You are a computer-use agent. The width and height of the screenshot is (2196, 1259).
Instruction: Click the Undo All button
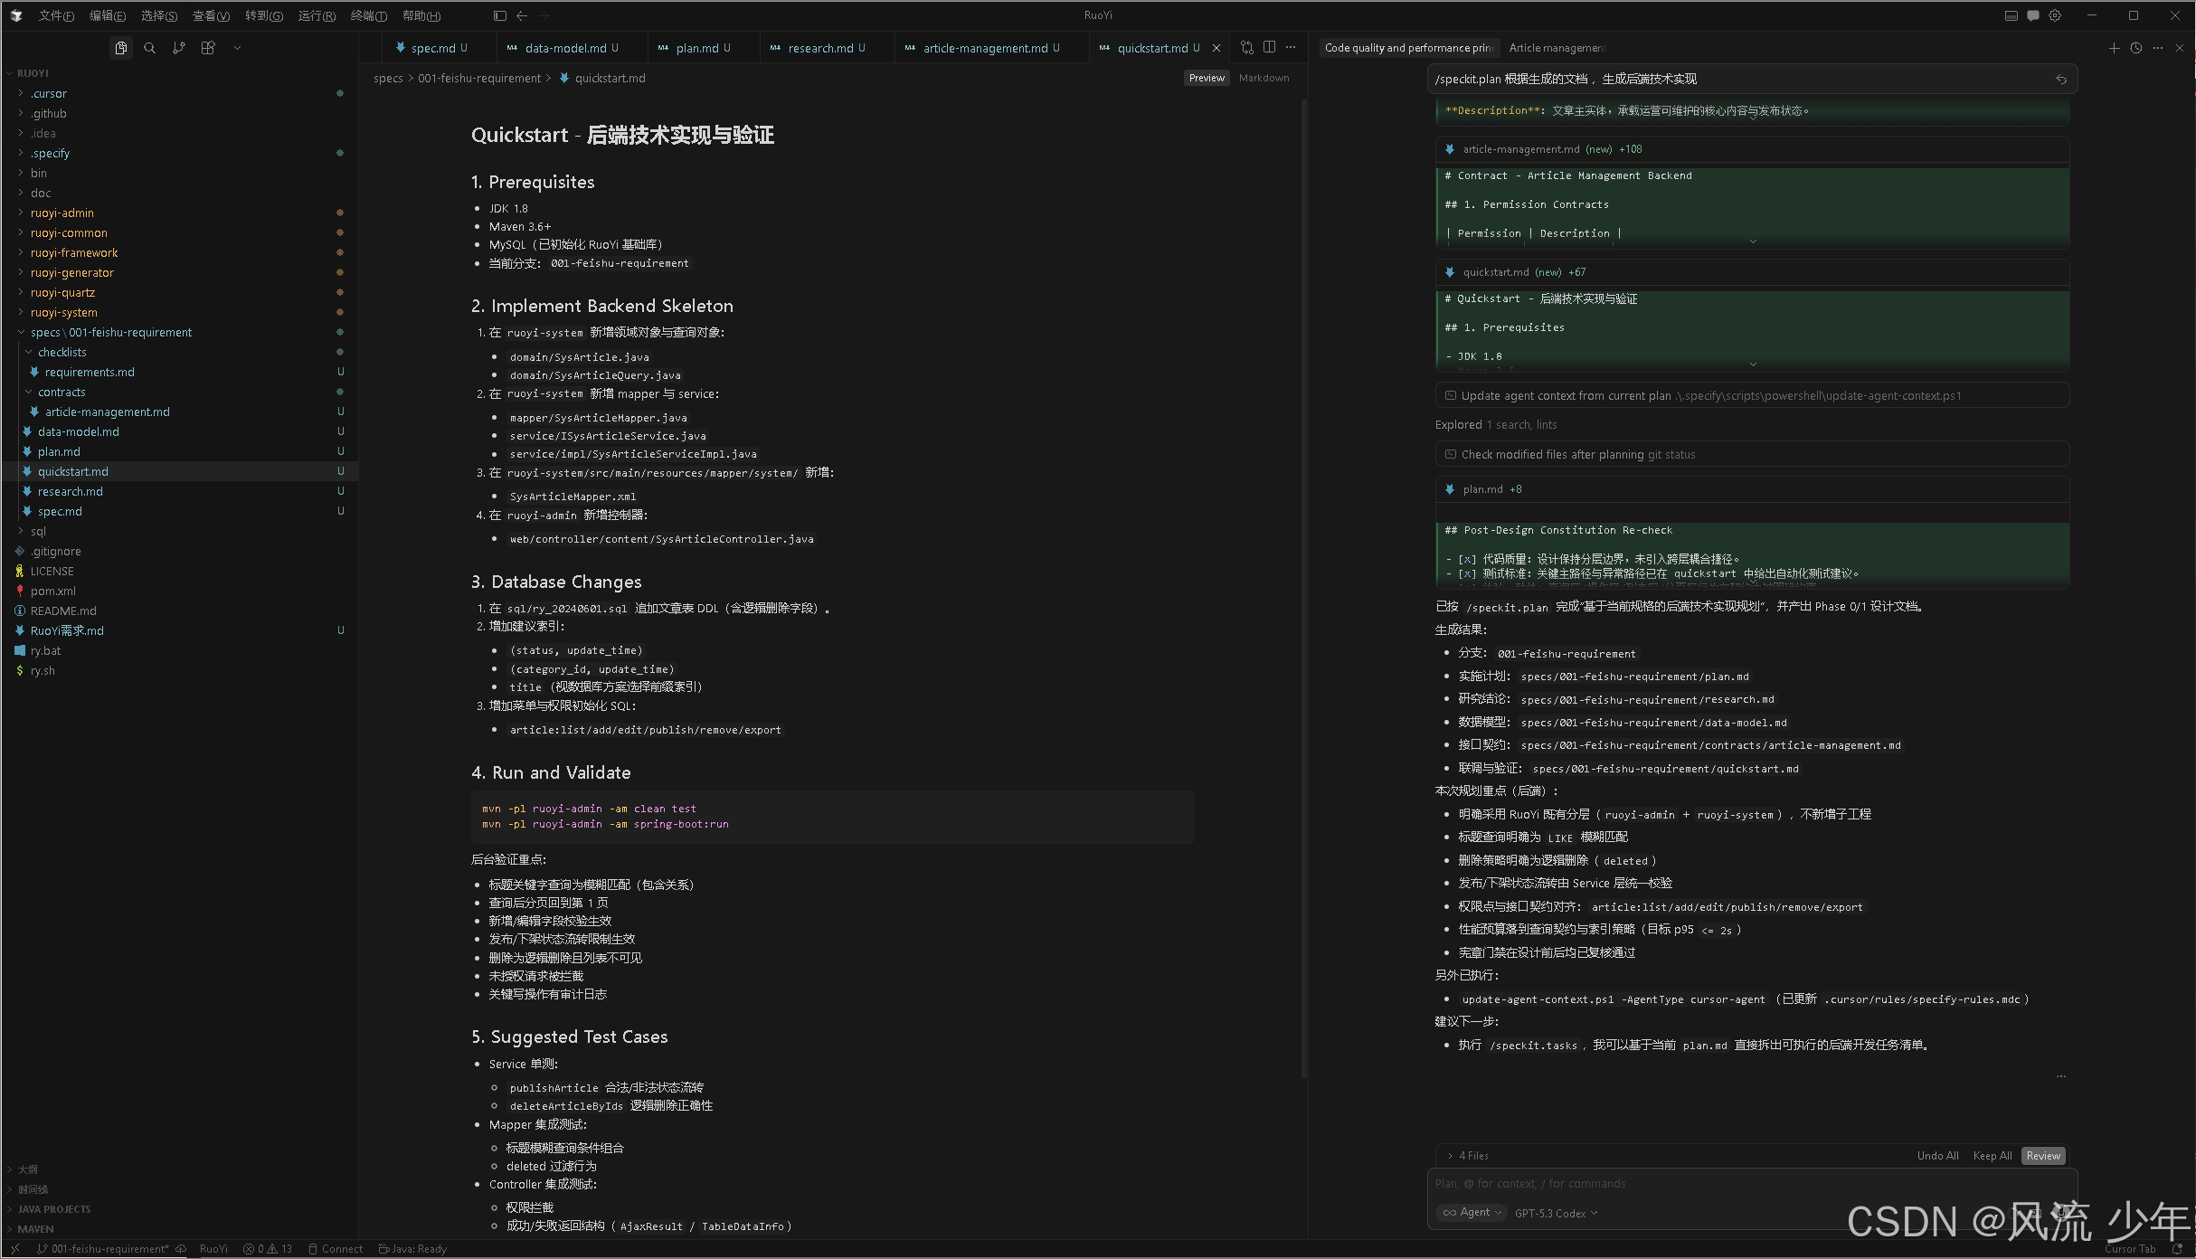(x=1937, y=1155)
